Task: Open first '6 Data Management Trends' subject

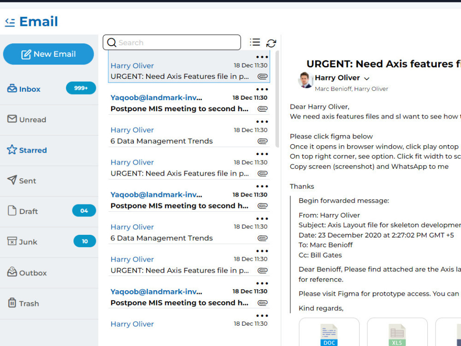Action: pos(161,141)
